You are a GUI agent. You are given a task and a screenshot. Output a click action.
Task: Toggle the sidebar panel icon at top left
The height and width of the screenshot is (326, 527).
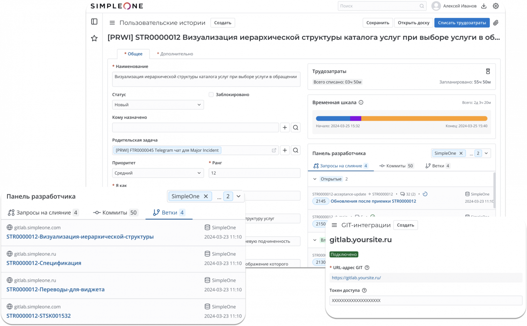coord(94,22)
